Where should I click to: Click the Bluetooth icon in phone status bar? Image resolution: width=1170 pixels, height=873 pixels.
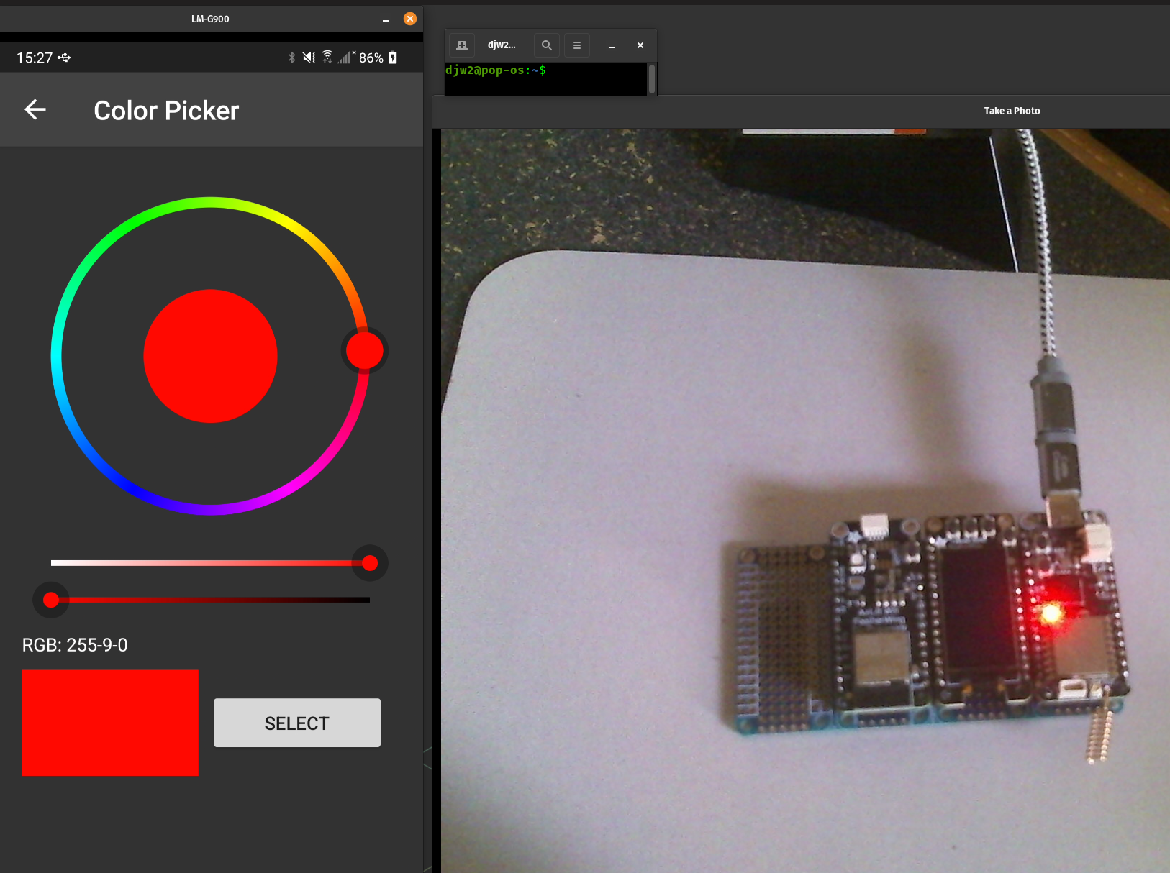point(291,58)
